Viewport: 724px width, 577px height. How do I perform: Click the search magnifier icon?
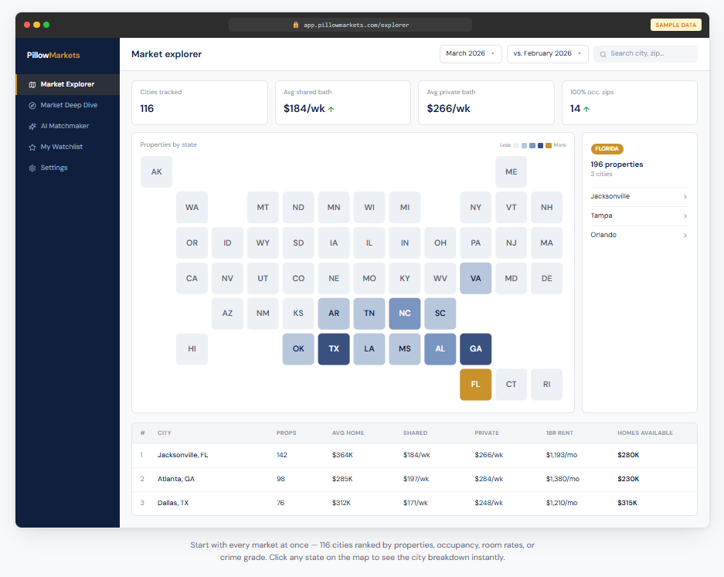(603, 55)
